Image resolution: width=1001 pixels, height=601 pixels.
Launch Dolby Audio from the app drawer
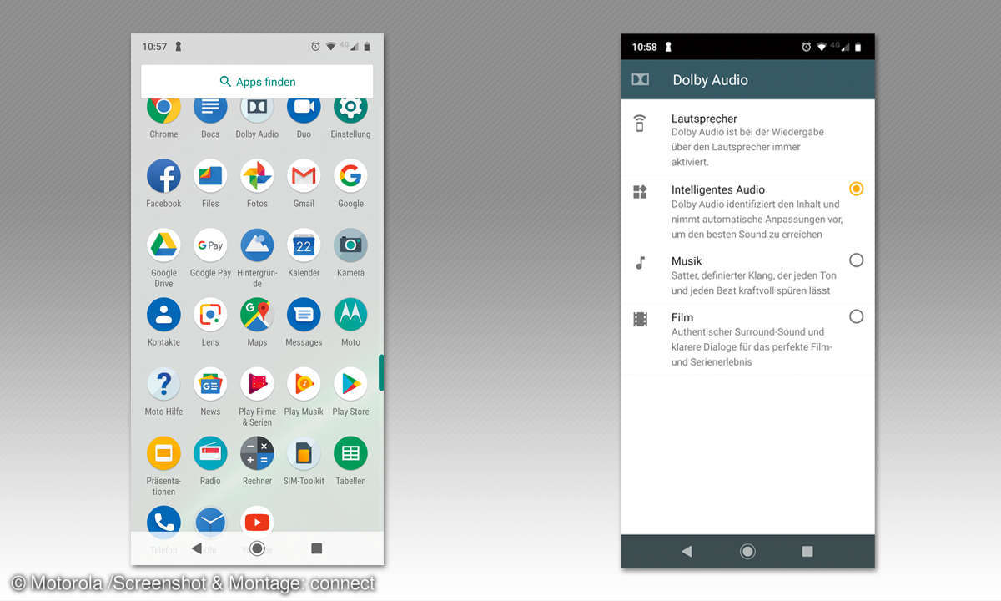click(x=257, y=108)
